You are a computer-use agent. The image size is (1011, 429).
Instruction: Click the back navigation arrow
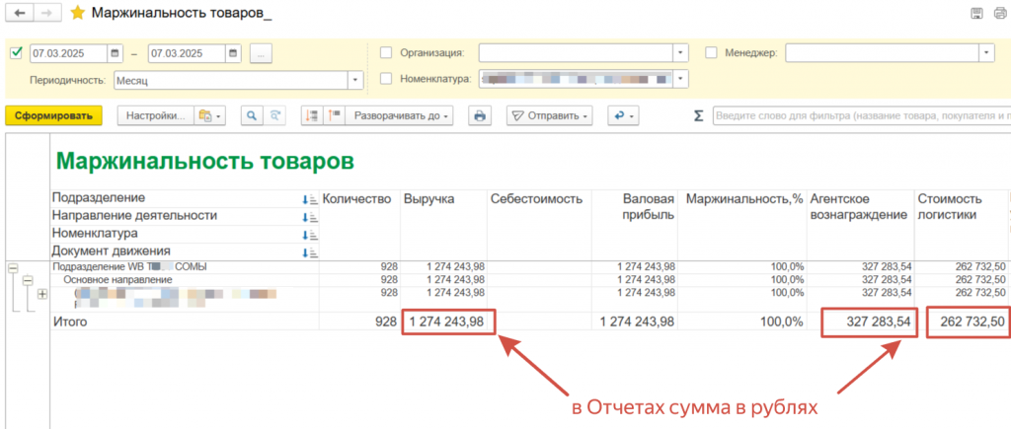click(x=18, y=14)
